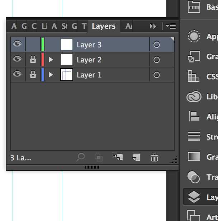This screenshot has width=218, height=221.
Task: Hide Layer 3 with eye icon
Action: 17,44
